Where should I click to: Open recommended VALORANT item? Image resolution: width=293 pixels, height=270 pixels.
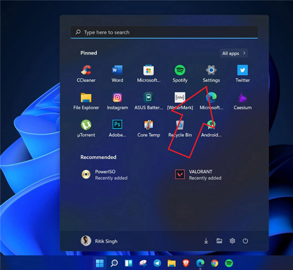(x=198, y=175)
